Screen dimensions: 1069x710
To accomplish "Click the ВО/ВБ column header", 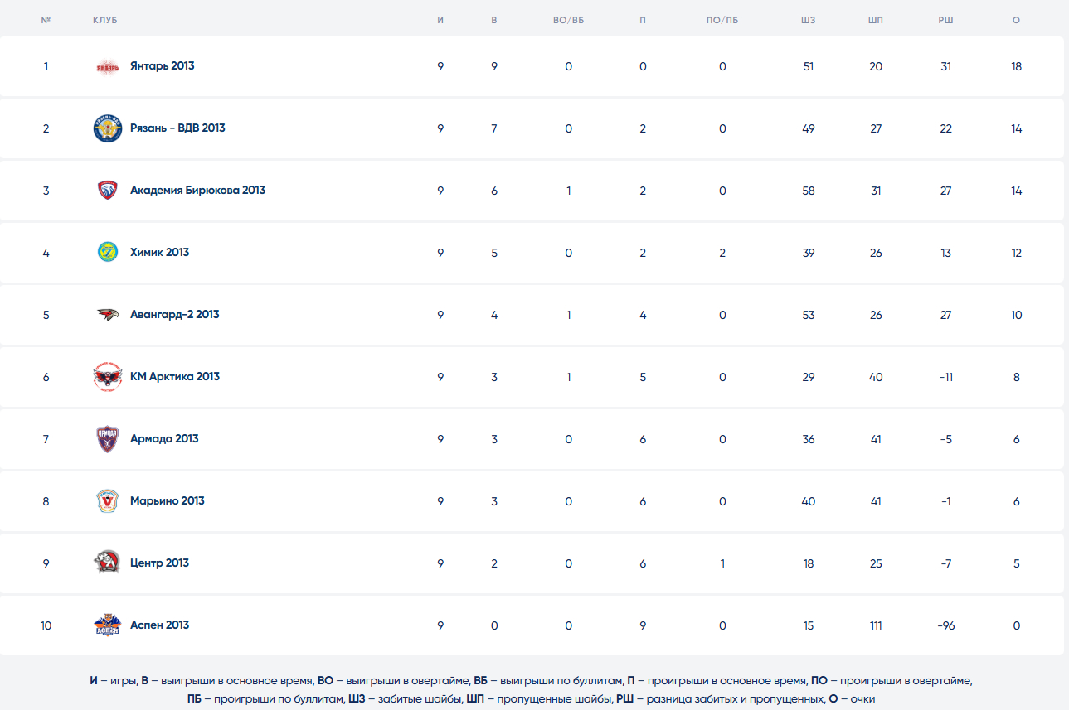I will tap(568, 20).
